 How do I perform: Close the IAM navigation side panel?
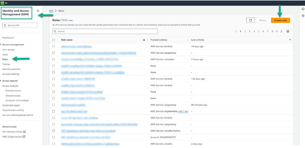tap(38, 11)
